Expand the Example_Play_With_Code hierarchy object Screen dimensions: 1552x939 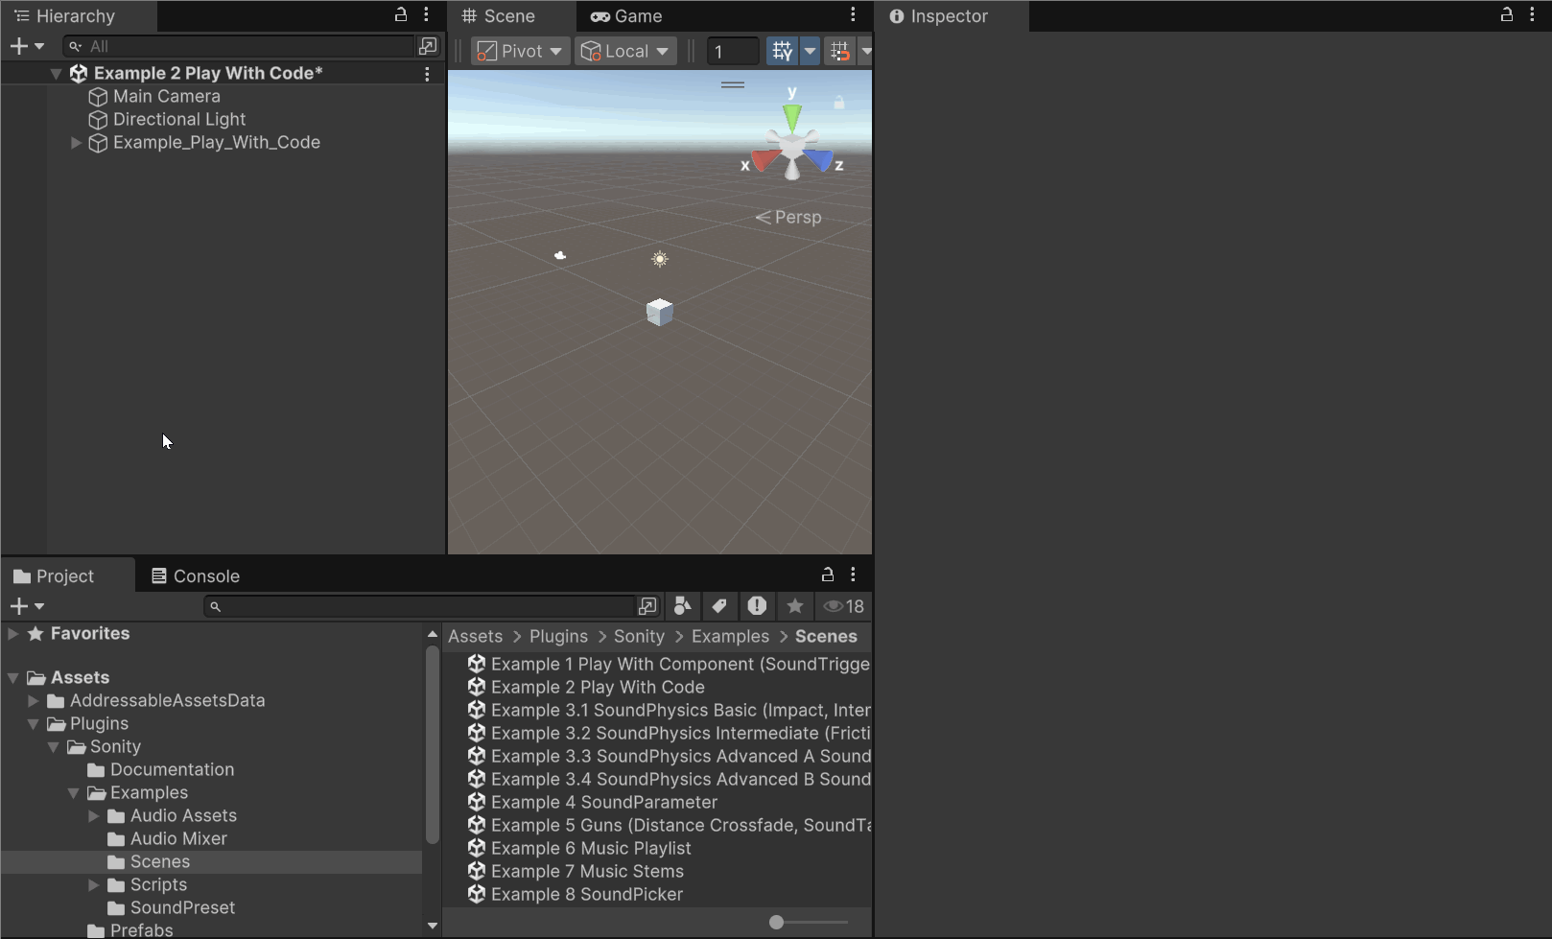(x=76, y=143)
